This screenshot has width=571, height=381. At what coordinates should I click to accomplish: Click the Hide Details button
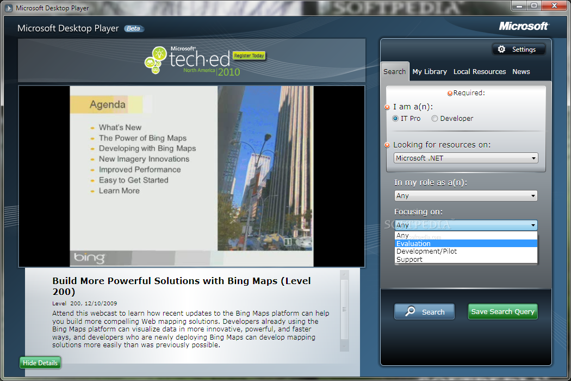(x=40, y=363)
